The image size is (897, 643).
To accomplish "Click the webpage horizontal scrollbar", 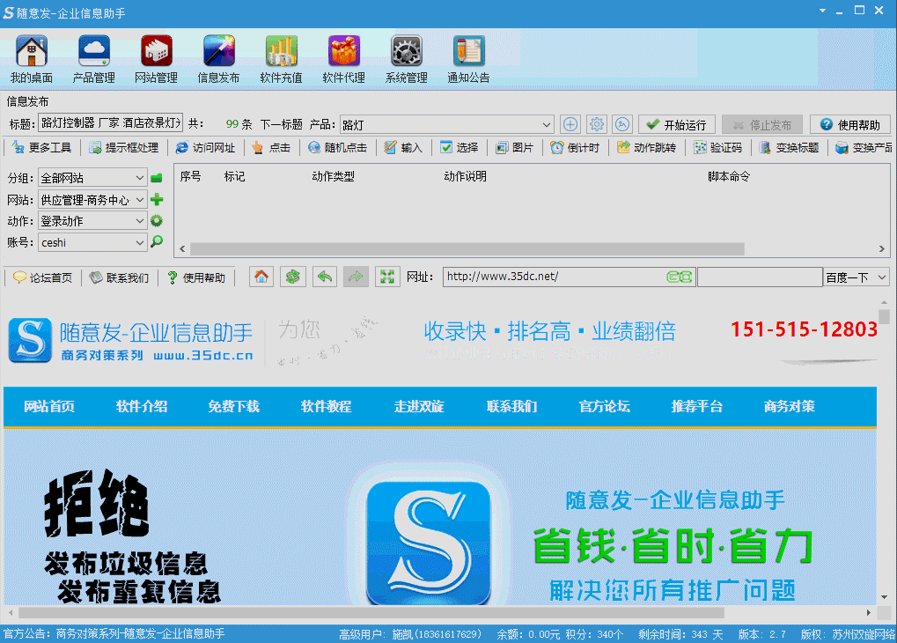I will tap(371, 613).
